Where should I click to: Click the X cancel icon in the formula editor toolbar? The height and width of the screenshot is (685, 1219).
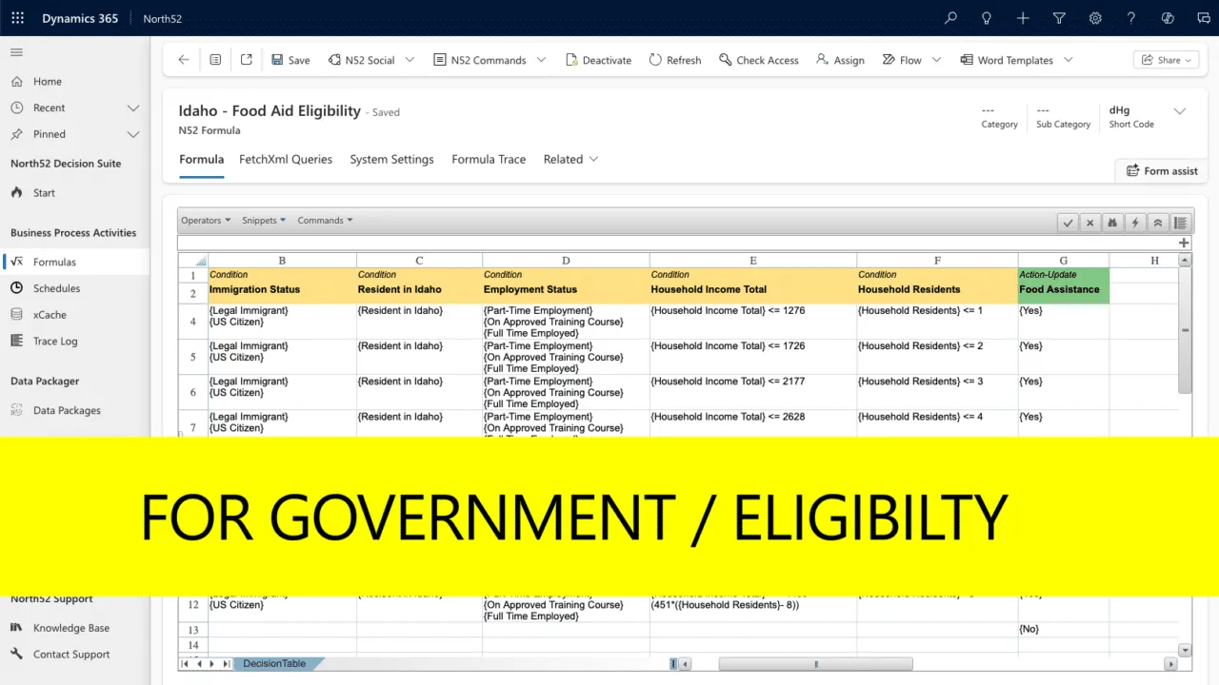click(x=1090, y=223)
